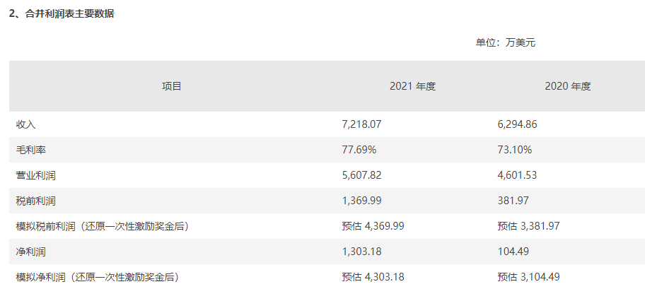Click the gross margin value 73.10%
645x289 pixels.
click(x=515, y=150)
